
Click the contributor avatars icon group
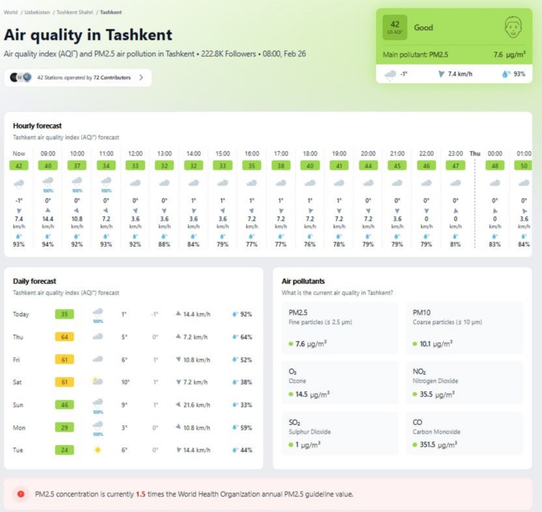(20, 78)
